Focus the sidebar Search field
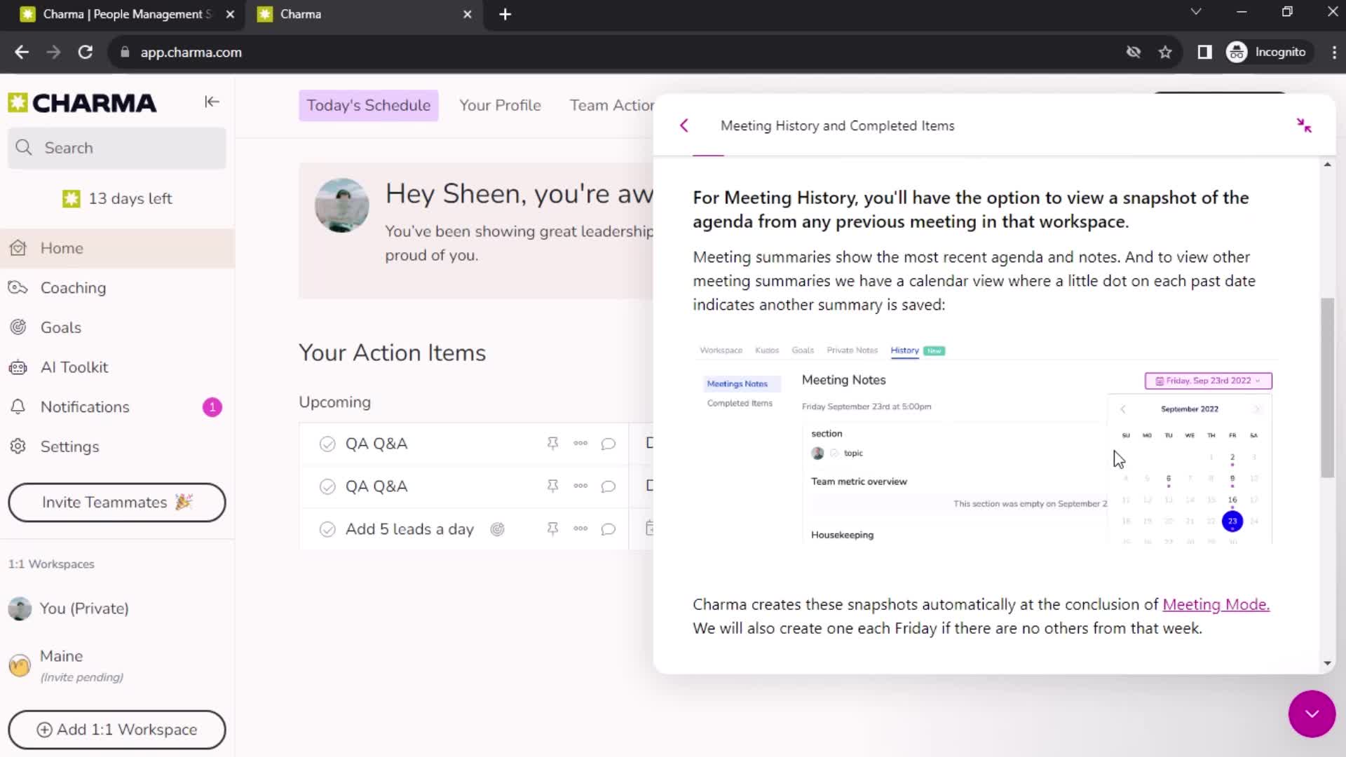Screen dimensions: 1346x757 click(x=116, y=148)
